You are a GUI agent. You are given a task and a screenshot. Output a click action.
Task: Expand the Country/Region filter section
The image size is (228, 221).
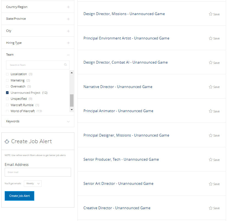pyautogui.click(x=68, y=7)
